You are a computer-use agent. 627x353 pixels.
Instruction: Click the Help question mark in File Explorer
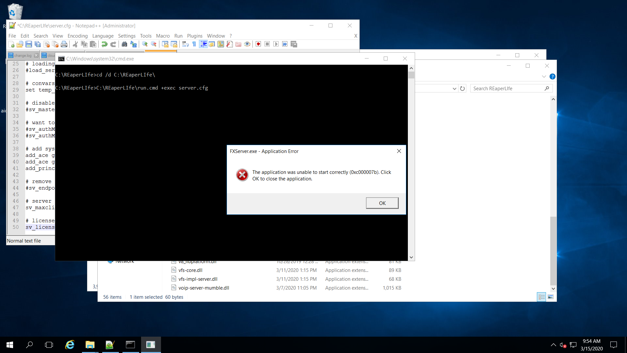pyautogui.click(x=553, y=76)
